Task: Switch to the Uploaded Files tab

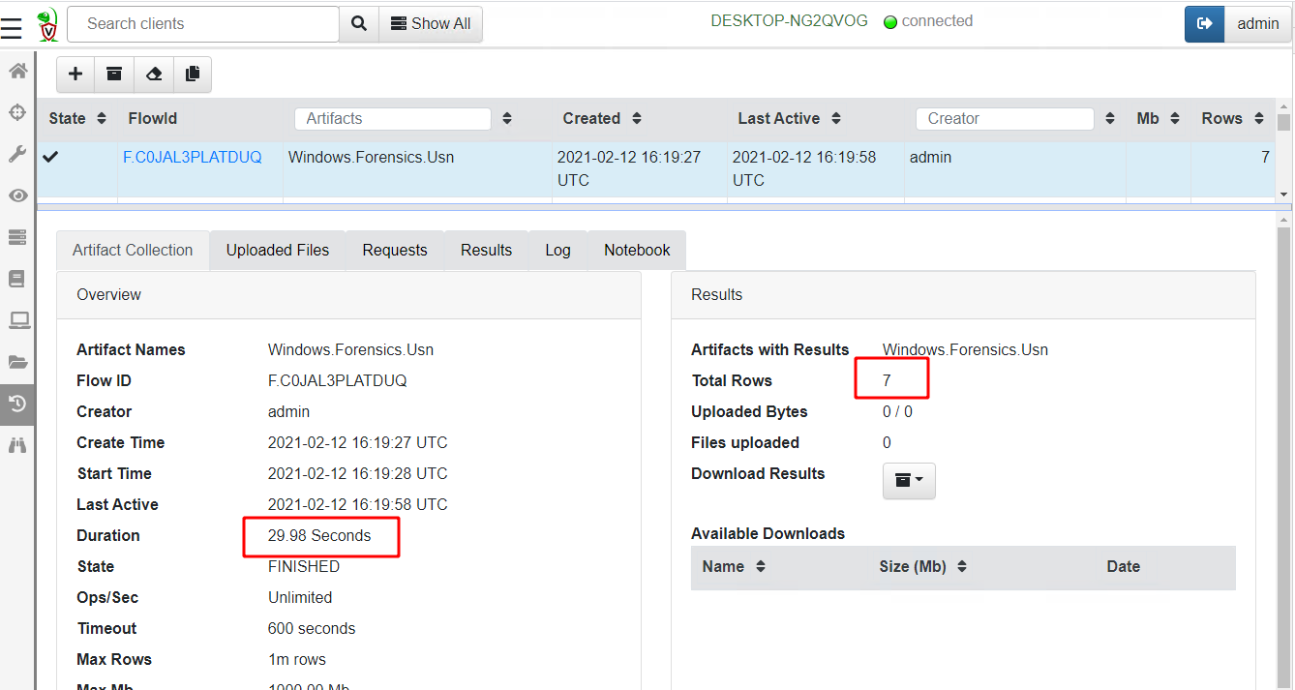Action: pyautogui.click(x=278, y=251)
